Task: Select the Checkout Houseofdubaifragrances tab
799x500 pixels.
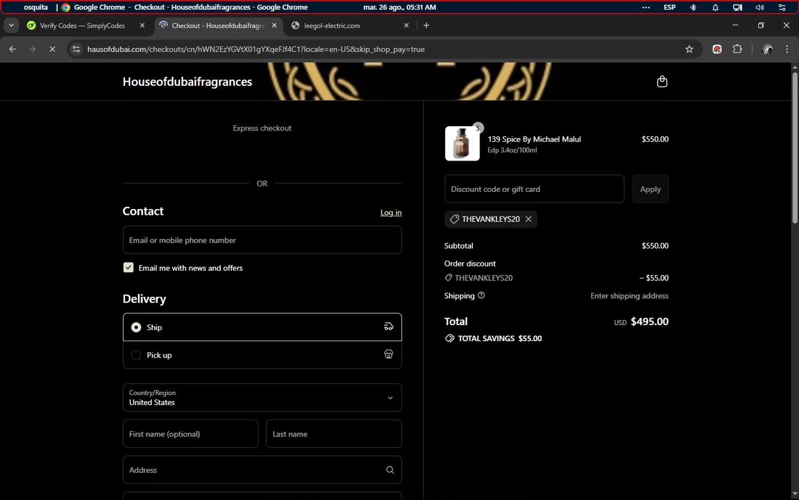Action: [x=217, y=25]
